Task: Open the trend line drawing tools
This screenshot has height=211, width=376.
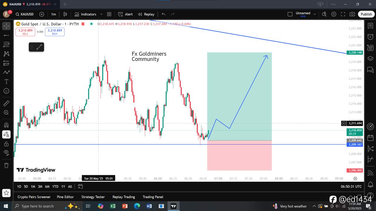Action: pyautogui.click(x=6, y=35)
